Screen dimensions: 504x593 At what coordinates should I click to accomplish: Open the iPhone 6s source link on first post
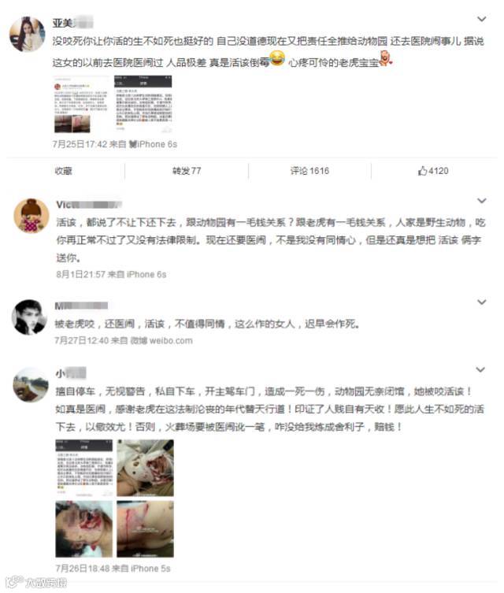pyautogui.click(x=153, y=144)
